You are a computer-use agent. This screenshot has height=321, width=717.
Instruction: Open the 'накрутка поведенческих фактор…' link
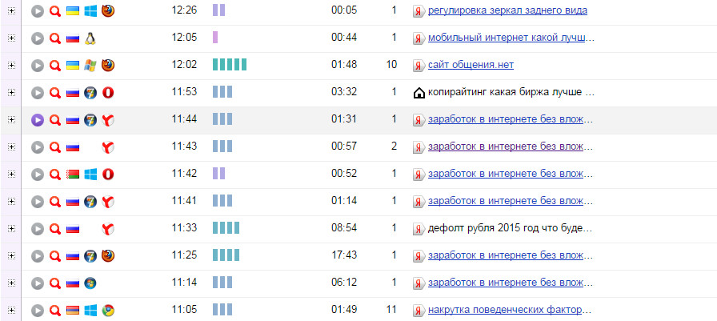click(x=511, y=310)
